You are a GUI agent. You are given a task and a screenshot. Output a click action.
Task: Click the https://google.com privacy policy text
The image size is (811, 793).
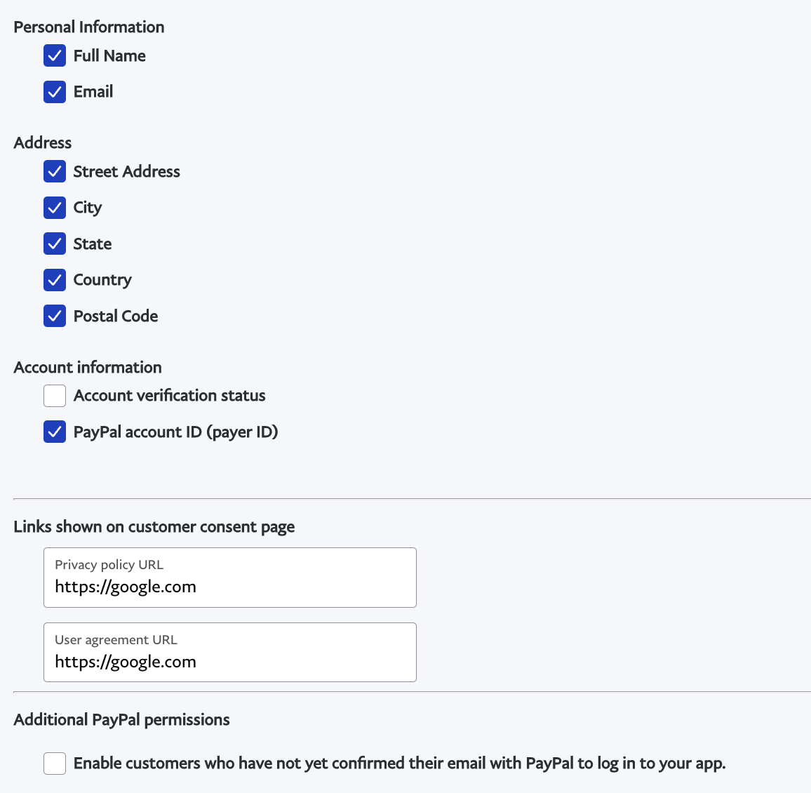pyautogui.click(x=126, y=587)
